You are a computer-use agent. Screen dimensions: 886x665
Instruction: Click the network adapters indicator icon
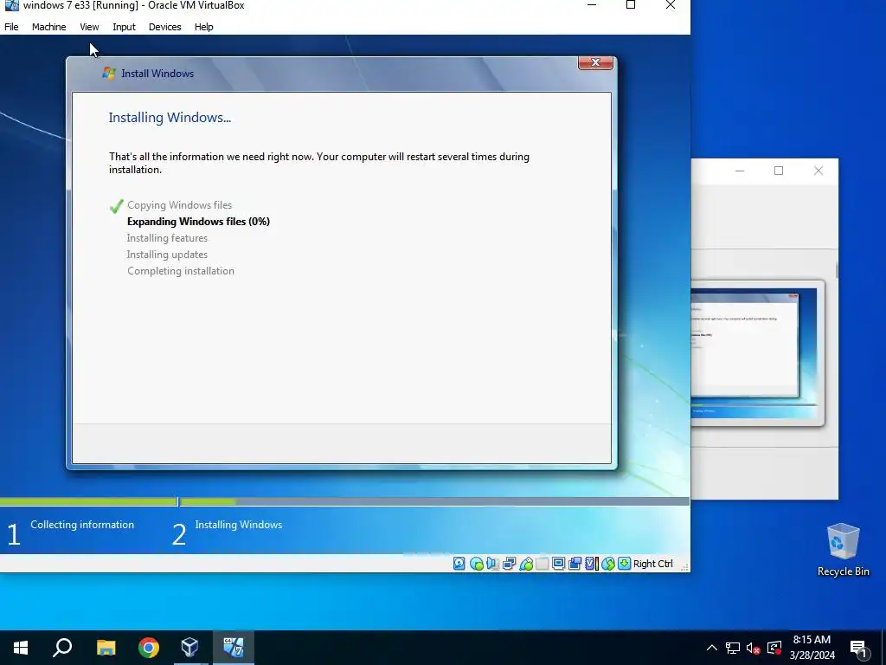pyautogui.click(x=509, y=563)
